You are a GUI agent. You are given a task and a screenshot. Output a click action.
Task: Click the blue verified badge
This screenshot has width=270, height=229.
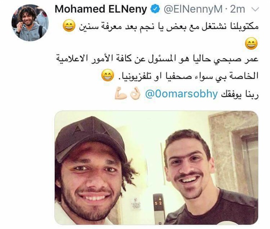point(155,9)
